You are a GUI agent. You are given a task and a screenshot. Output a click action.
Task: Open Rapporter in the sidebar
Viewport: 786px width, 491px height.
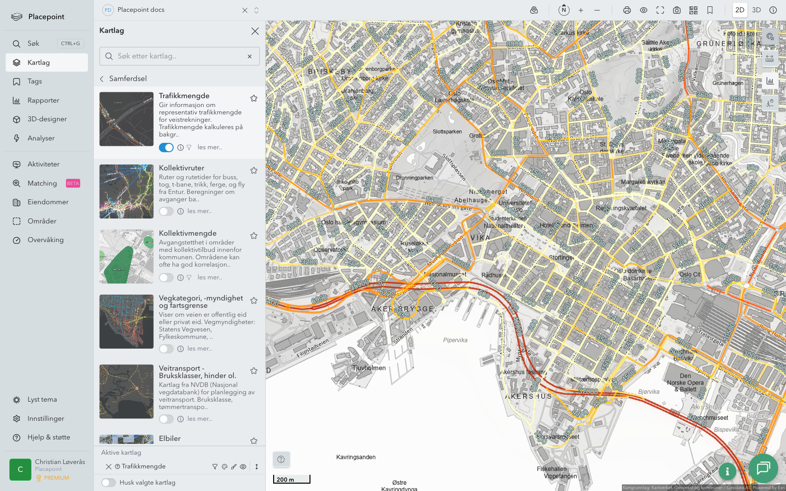[x=43, y=100]
